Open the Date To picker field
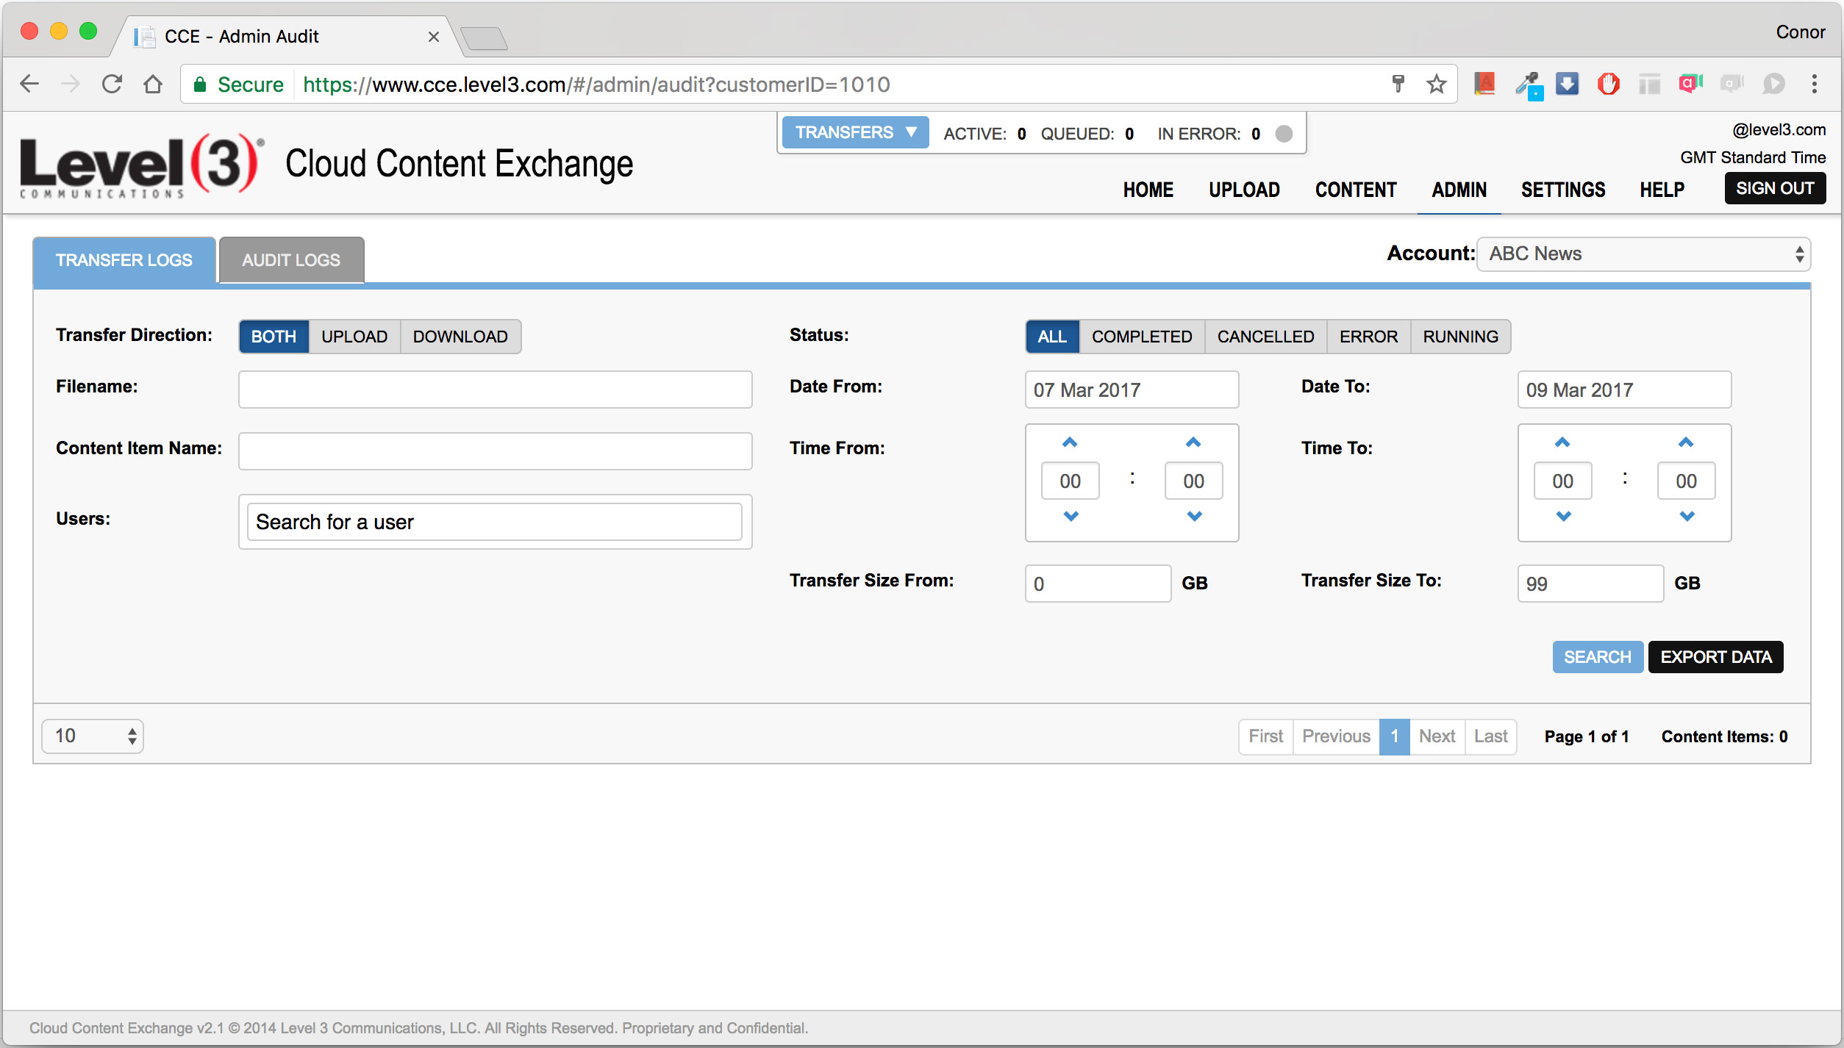The height and width of the screenshot is (1048, 1844). coord(1624,390)
